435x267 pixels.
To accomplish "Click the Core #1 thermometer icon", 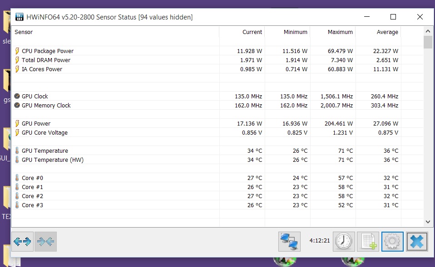I will [x=17, y=187].
